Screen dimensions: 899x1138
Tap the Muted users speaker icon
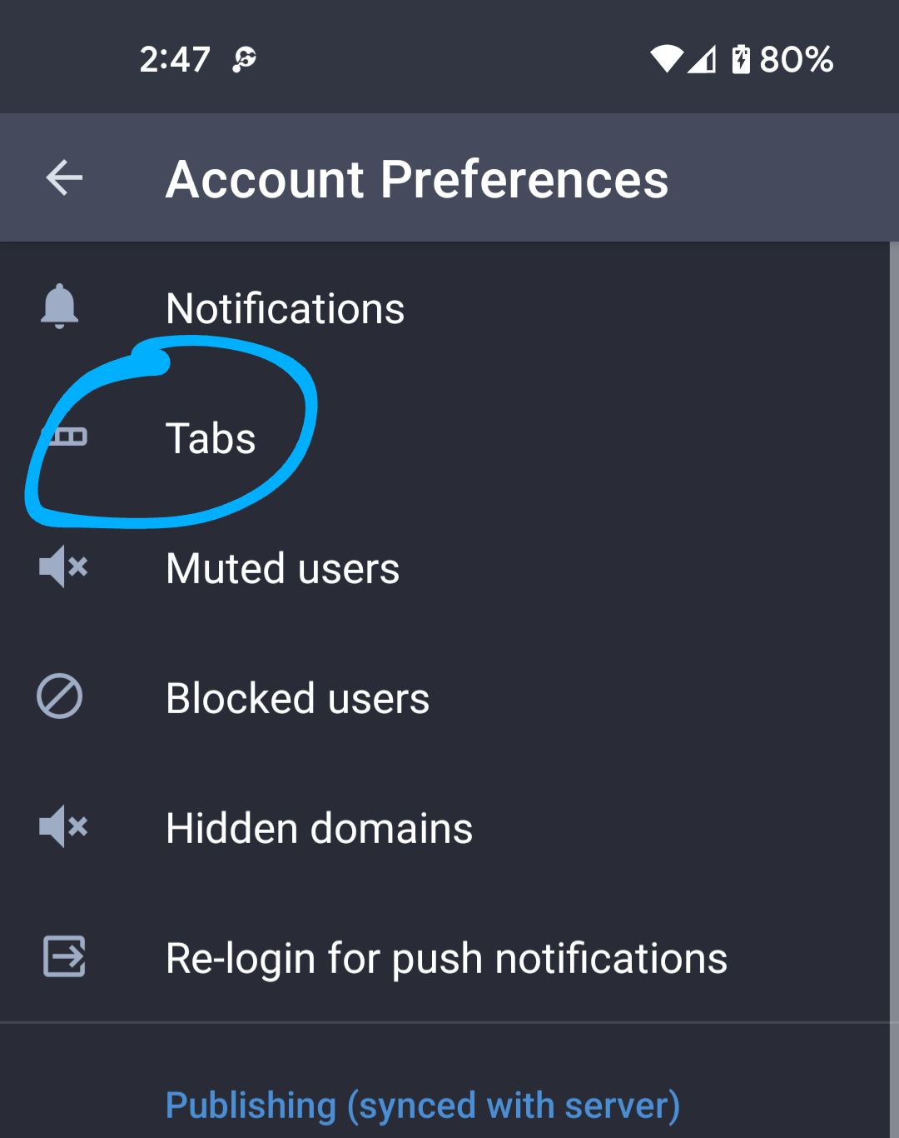(x=62, y=567)
